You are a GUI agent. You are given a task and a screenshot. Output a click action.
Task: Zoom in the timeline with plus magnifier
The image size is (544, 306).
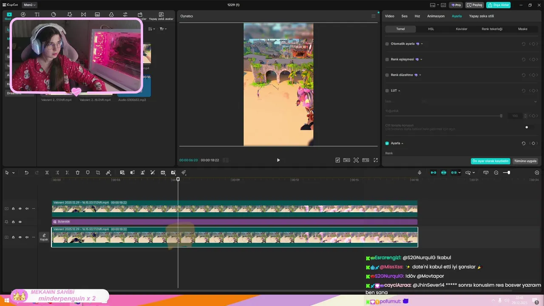(537, 173)
